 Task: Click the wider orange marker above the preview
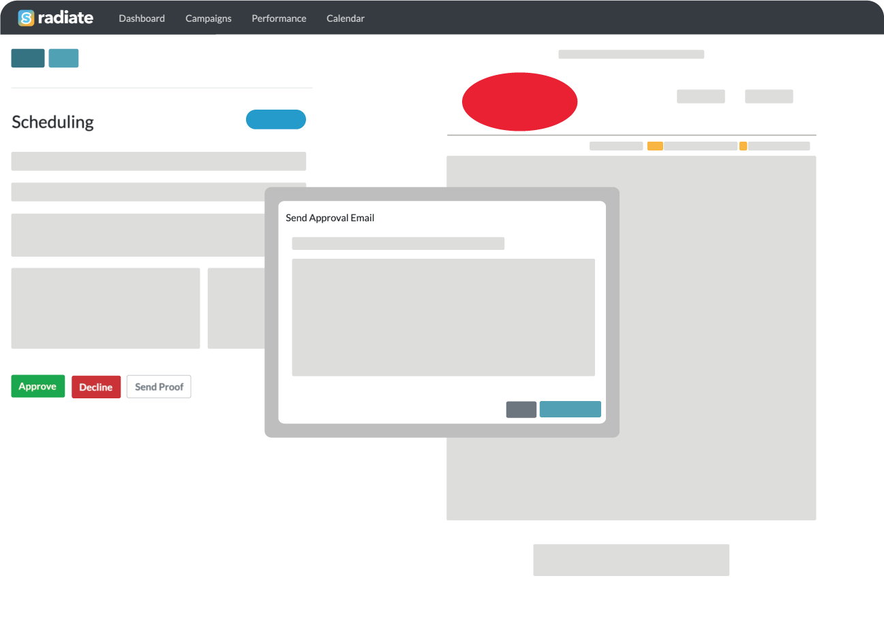click(655, 146)
